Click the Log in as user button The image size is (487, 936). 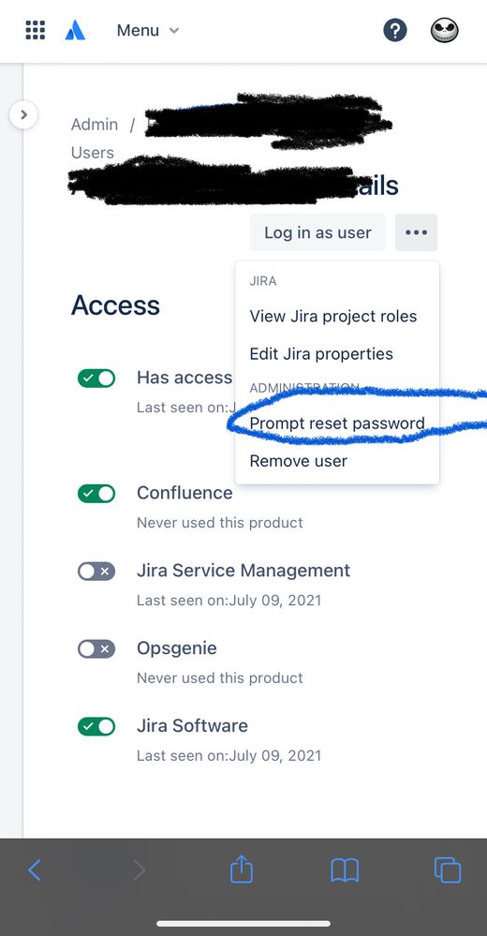pyautogui.click(x=317, y=232)
